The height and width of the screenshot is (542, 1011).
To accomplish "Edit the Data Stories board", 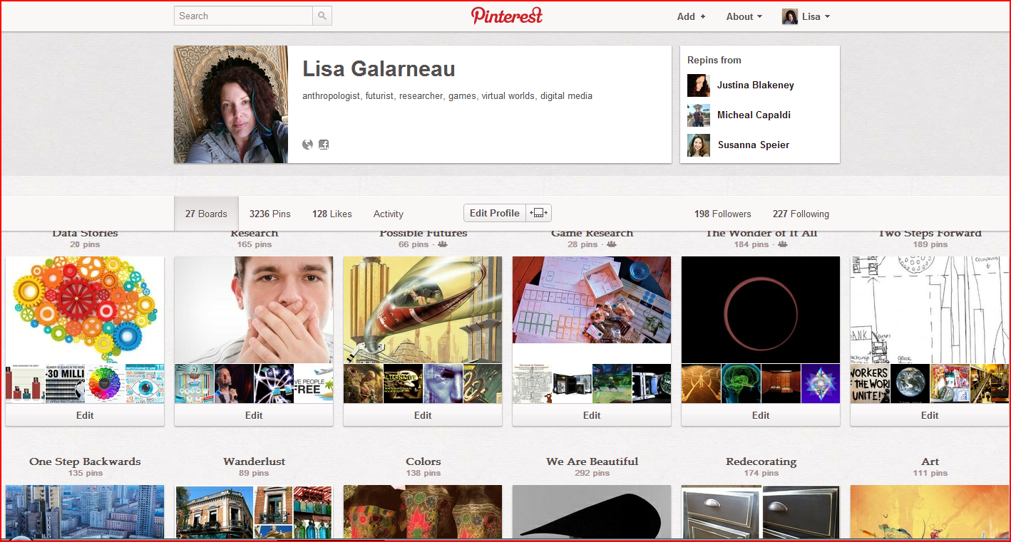I will tap(85, 415).
